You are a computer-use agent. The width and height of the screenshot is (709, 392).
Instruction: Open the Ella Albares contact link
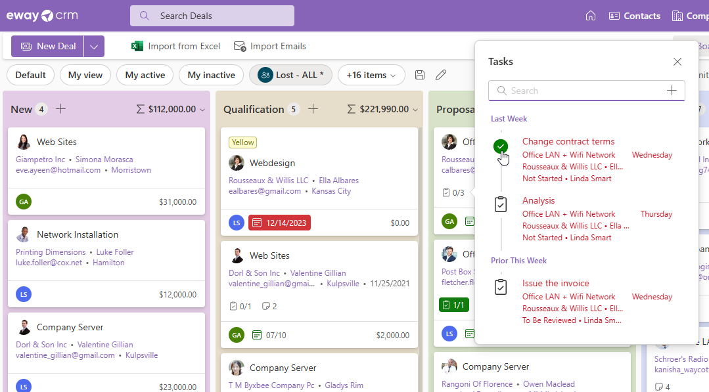338,180
